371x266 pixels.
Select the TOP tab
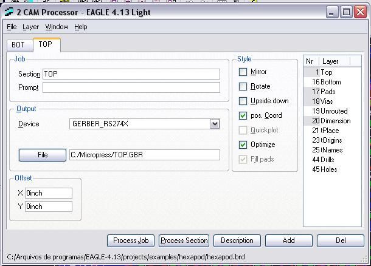(x=46, y=44)
